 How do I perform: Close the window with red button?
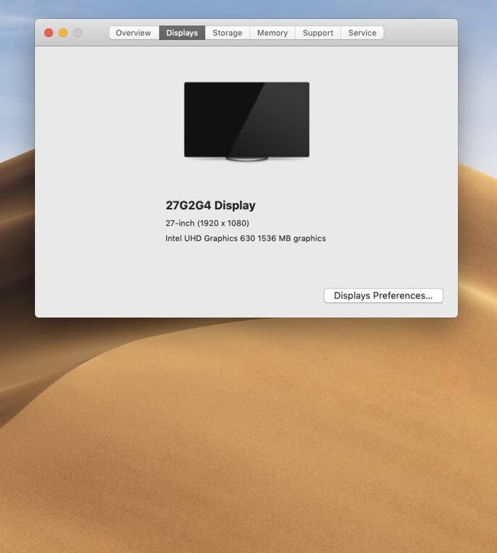point(49,33)
